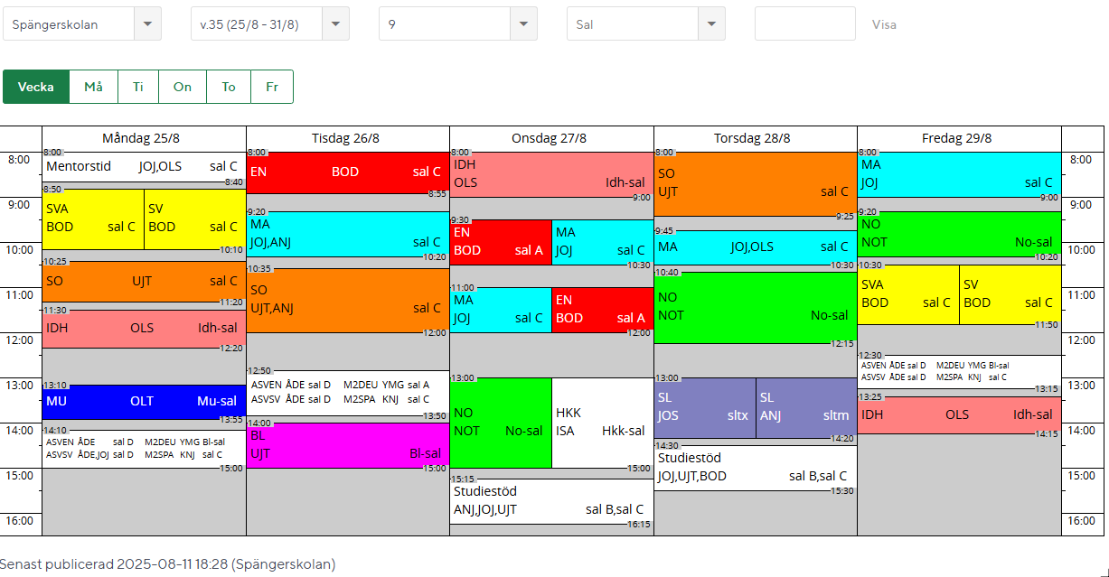
Task: Switch to the Fr day tab
Action: 271,87
